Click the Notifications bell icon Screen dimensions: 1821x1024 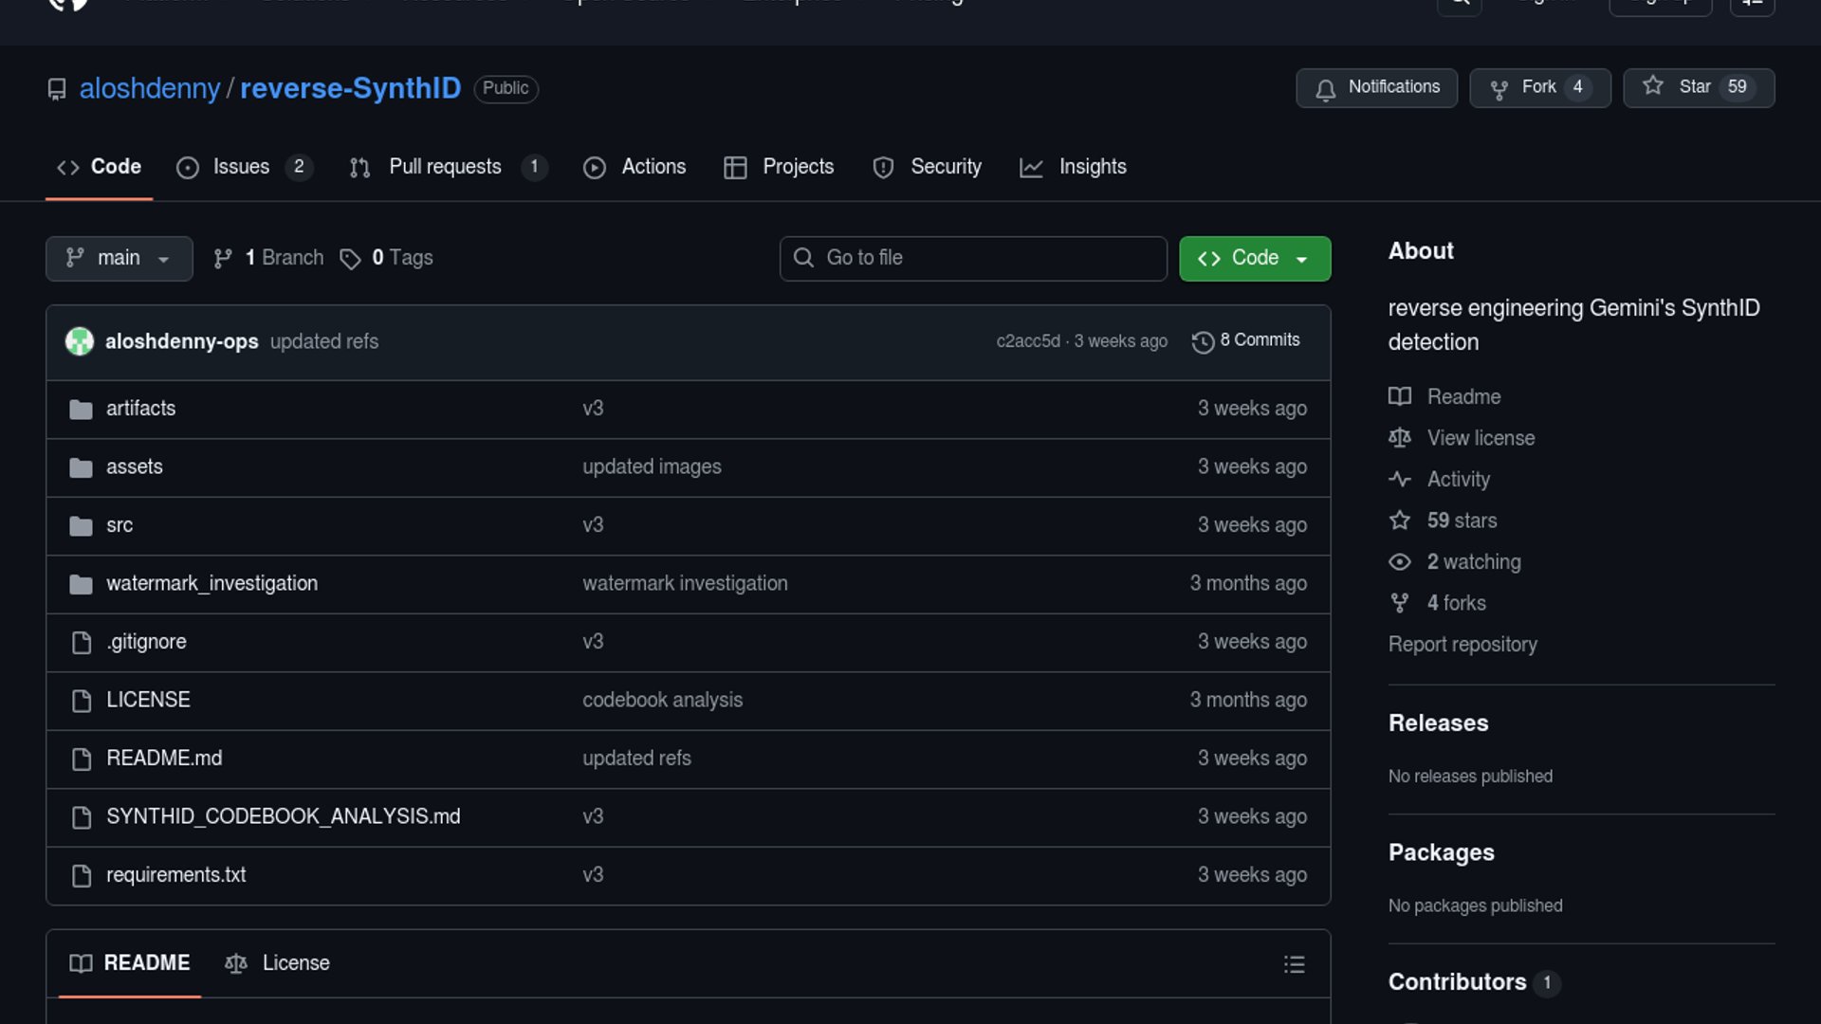coord(1326,88)
